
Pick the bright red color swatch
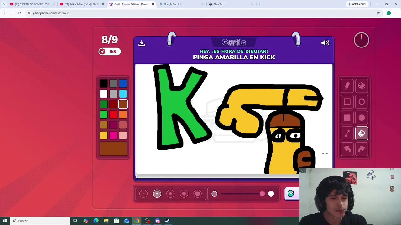coord(113,114)
